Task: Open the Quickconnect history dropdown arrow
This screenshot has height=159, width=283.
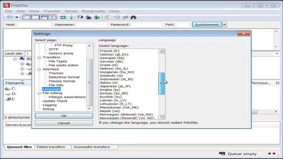Action: [224, 25]
